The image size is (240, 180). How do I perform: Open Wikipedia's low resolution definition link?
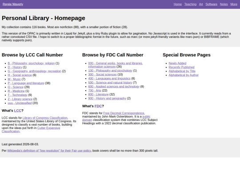pos(49,151)
